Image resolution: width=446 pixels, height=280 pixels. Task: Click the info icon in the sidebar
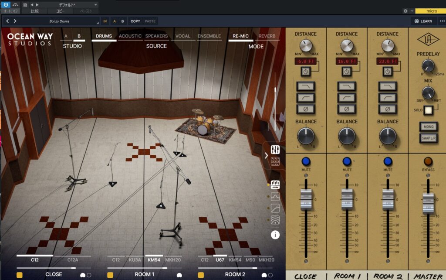tap(275, 235)
